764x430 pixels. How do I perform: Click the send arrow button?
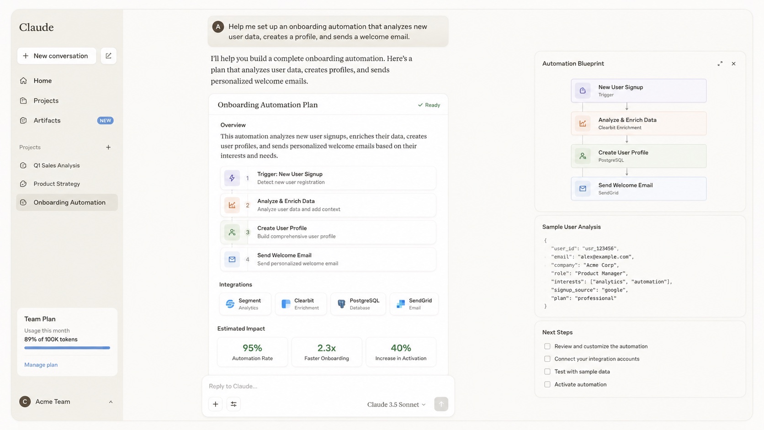click(441, 404)
